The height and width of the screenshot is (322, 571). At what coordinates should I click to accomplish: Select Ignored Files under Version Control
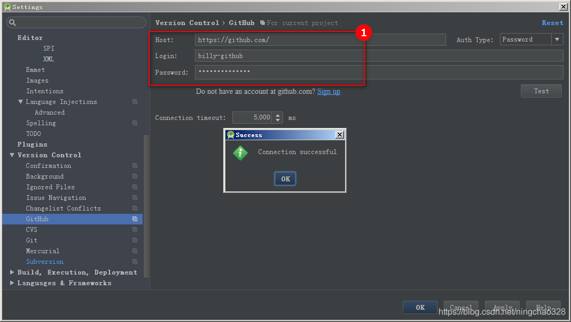pyautogui.click(x=50, y=187)
